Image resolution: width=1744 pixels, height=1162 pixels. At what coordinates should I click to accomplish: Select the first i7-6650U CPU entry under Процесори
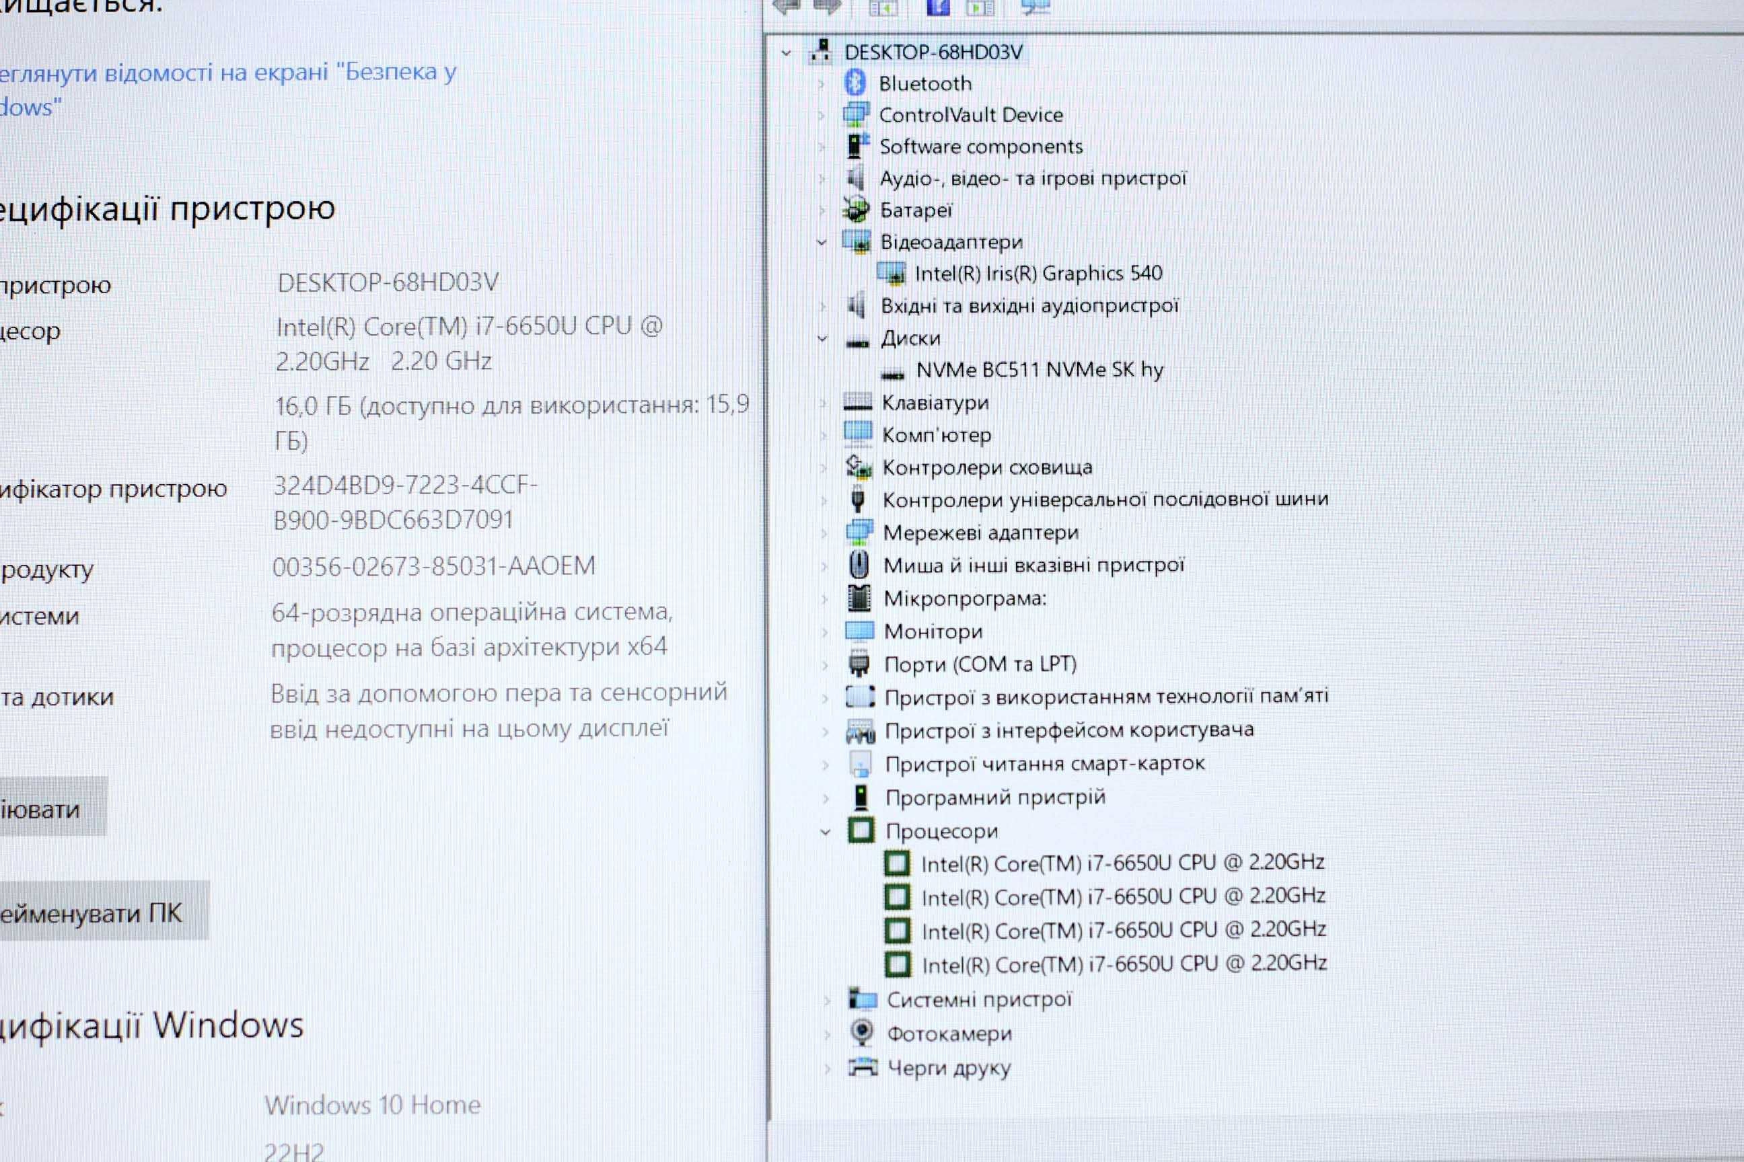point(1122,863)
